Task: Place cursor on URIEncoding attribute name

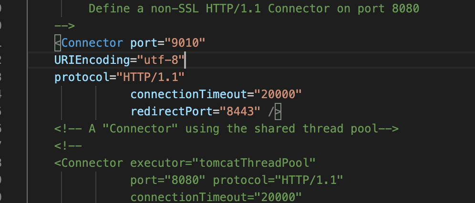Action: coord(93,60)
